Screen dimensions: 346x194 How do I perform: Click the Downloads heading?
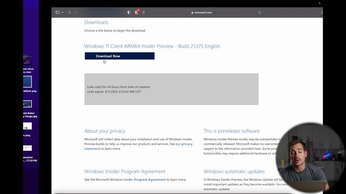(96, 22)
